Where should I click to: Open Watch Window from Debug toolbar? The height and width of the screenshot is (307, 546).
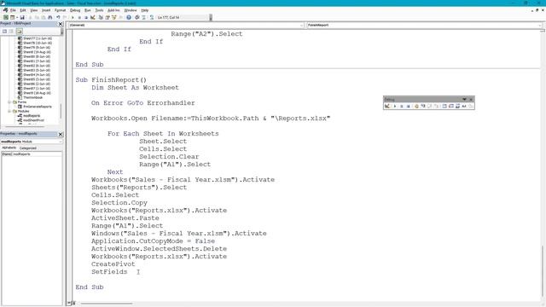click(x=458, y=106)
